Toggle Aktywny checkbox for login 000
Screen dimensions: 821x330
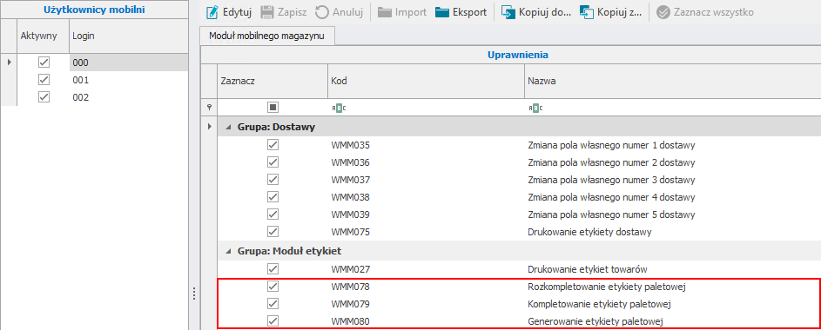44,63
